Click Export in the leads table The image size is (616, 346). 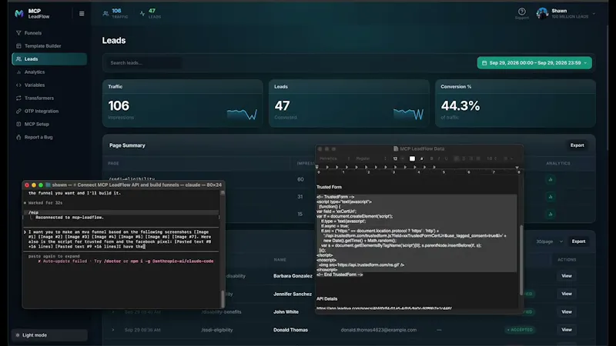(579, 241)
